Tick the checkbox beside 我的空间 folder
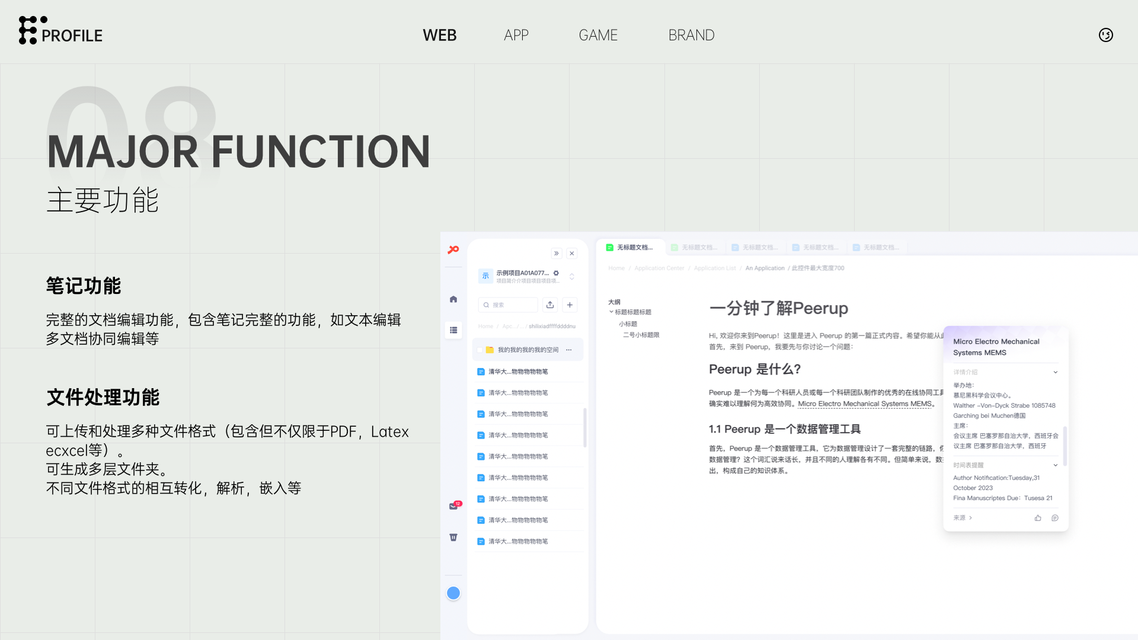Viewport: 1138px width, 640px height. [x=480, y=350]
